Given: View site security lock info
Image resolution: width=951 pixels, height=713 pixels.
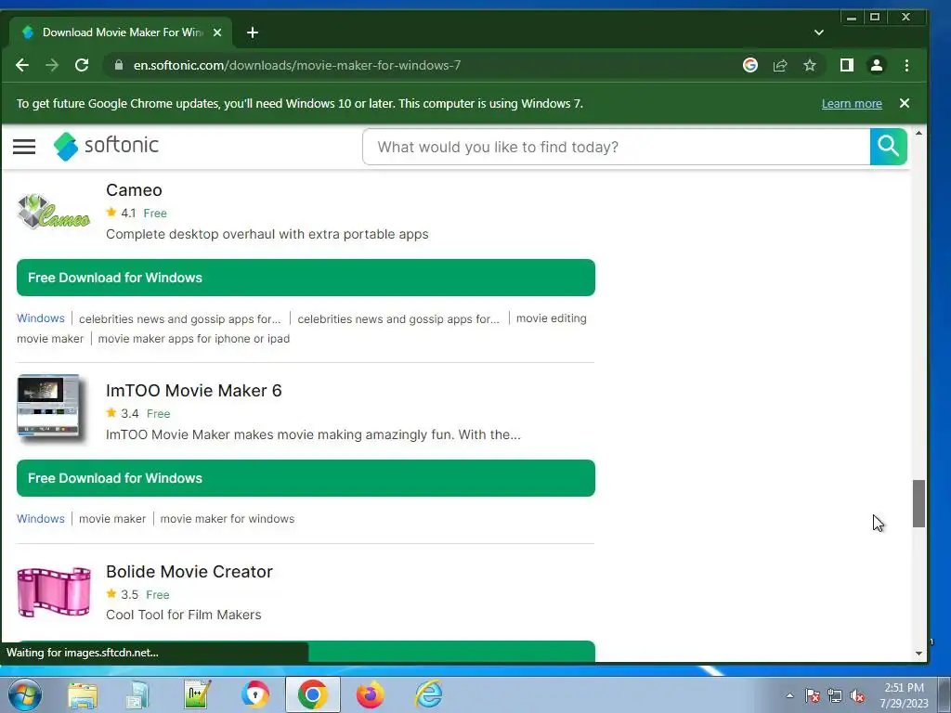Looking at the screenshot, I should [119, 66].
